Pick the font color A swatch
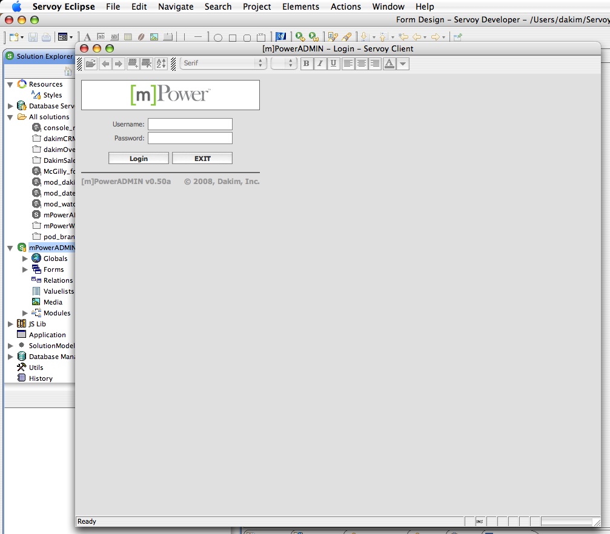 point(390,64)
